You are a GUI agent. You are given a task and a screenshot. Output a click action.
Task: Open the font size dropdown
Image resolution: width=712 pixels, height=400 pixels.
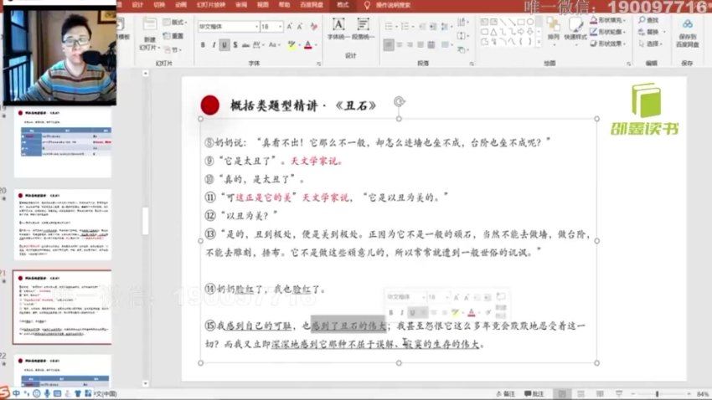280,27
